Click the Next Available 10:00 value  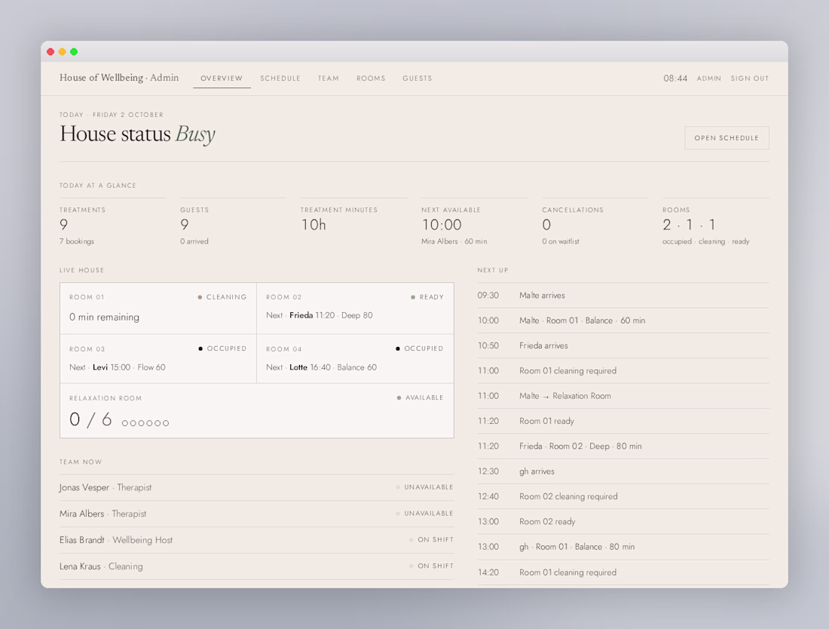[x=442, y=225]
